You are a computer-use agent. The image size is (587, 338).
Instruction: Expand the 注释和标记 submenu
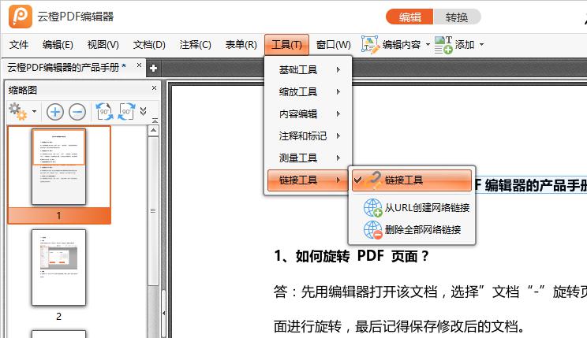tap(308, 136)
